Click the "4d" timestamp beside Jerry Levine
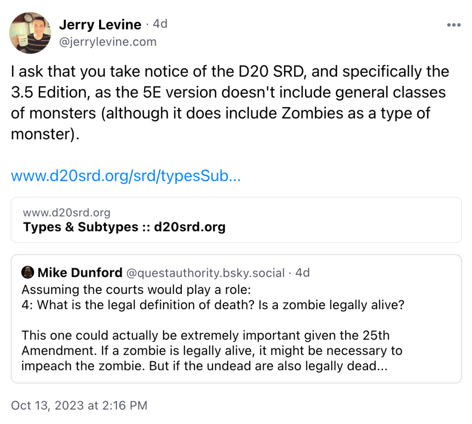472x424 pixels. (x=160, y=24)
